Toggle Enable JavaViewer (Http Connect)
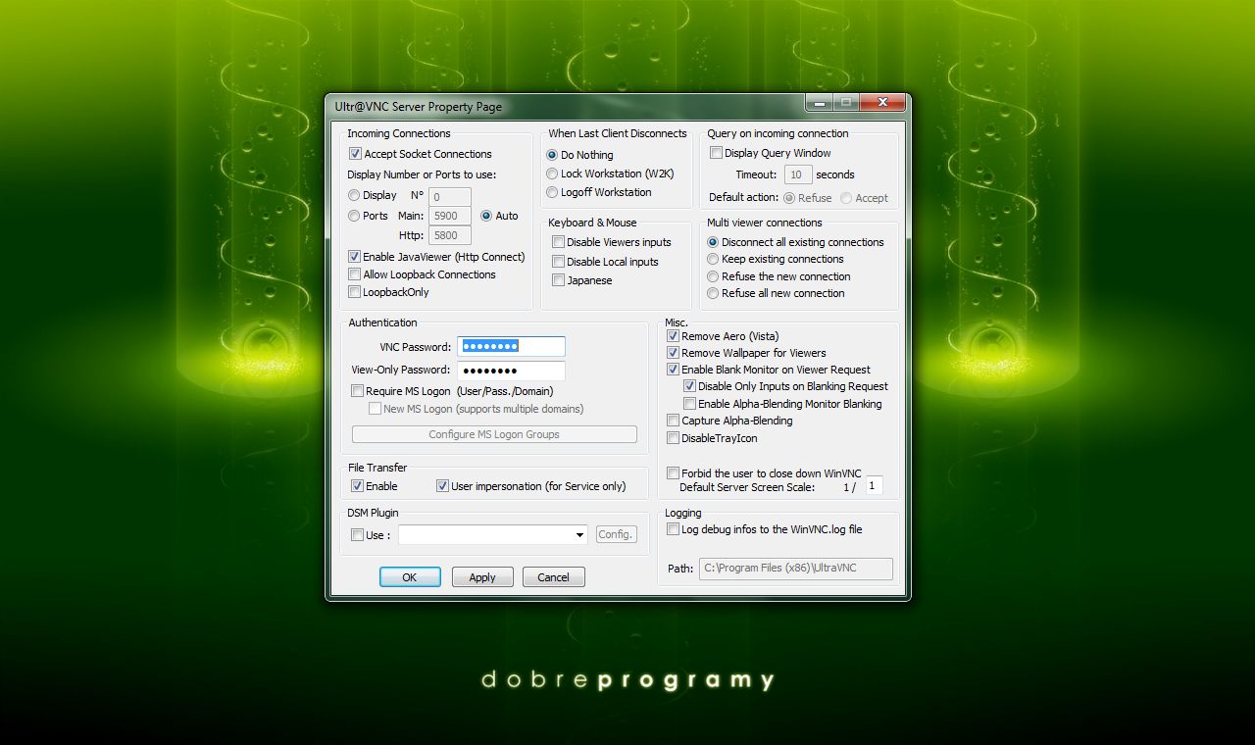The height and width of the screenshot is (745, 1255). pos(355,257)
